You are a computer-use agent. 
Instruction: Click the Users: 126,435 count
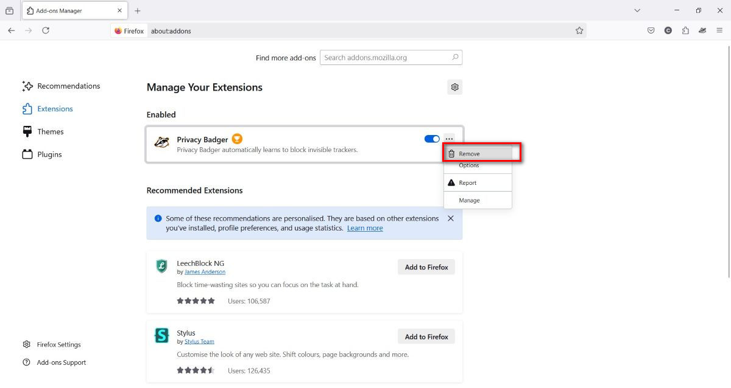[249, 370]
